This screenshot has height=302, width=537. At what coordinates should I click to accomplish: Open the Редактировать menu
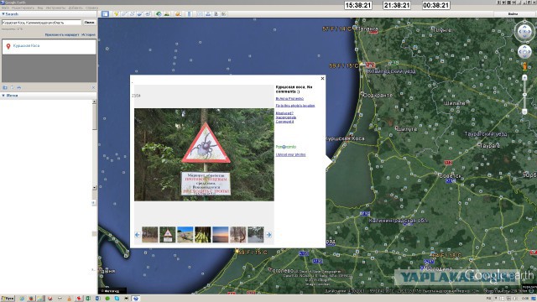coord(23,8)
